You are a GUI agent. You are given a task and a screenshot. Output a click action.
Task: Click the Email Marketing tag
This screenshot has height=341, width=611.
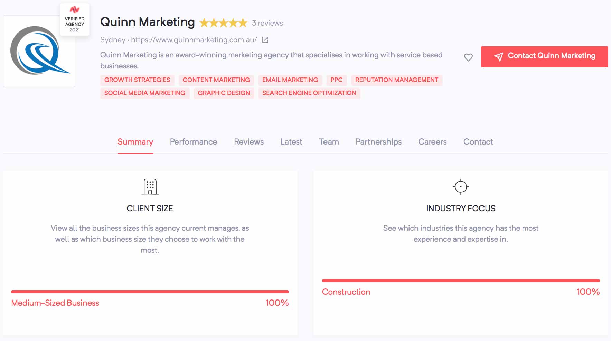[x=290, y=80]
